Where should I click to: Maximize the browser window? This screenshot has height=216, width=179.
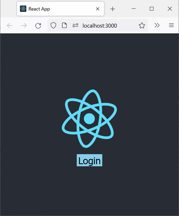152,9
